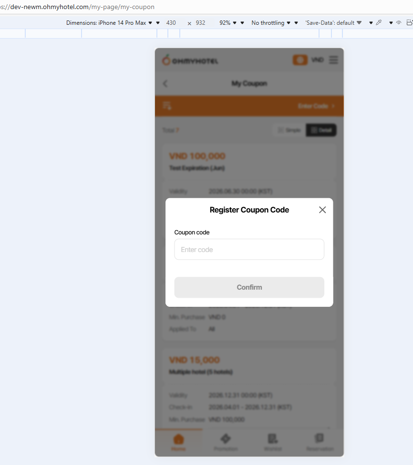Screen dimensions: 413x465
Task: Click the Enter Code link
Action: pos(316,106)
